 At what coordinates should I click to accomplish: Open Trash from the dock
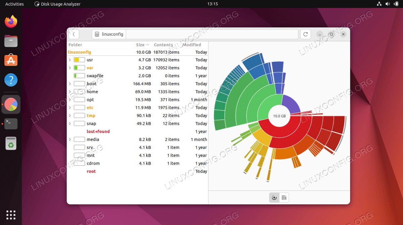click(x=11, y=143)
